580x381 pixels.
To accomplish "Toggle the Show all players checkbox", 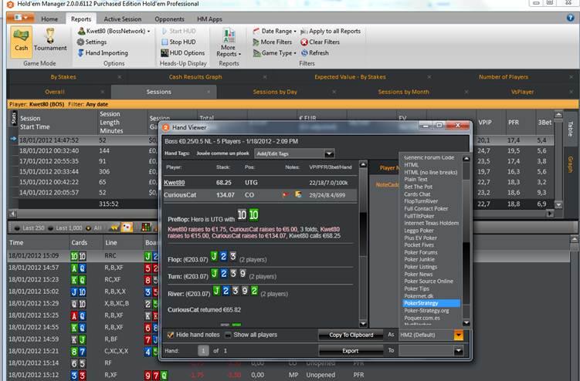I will pos(229,335).
